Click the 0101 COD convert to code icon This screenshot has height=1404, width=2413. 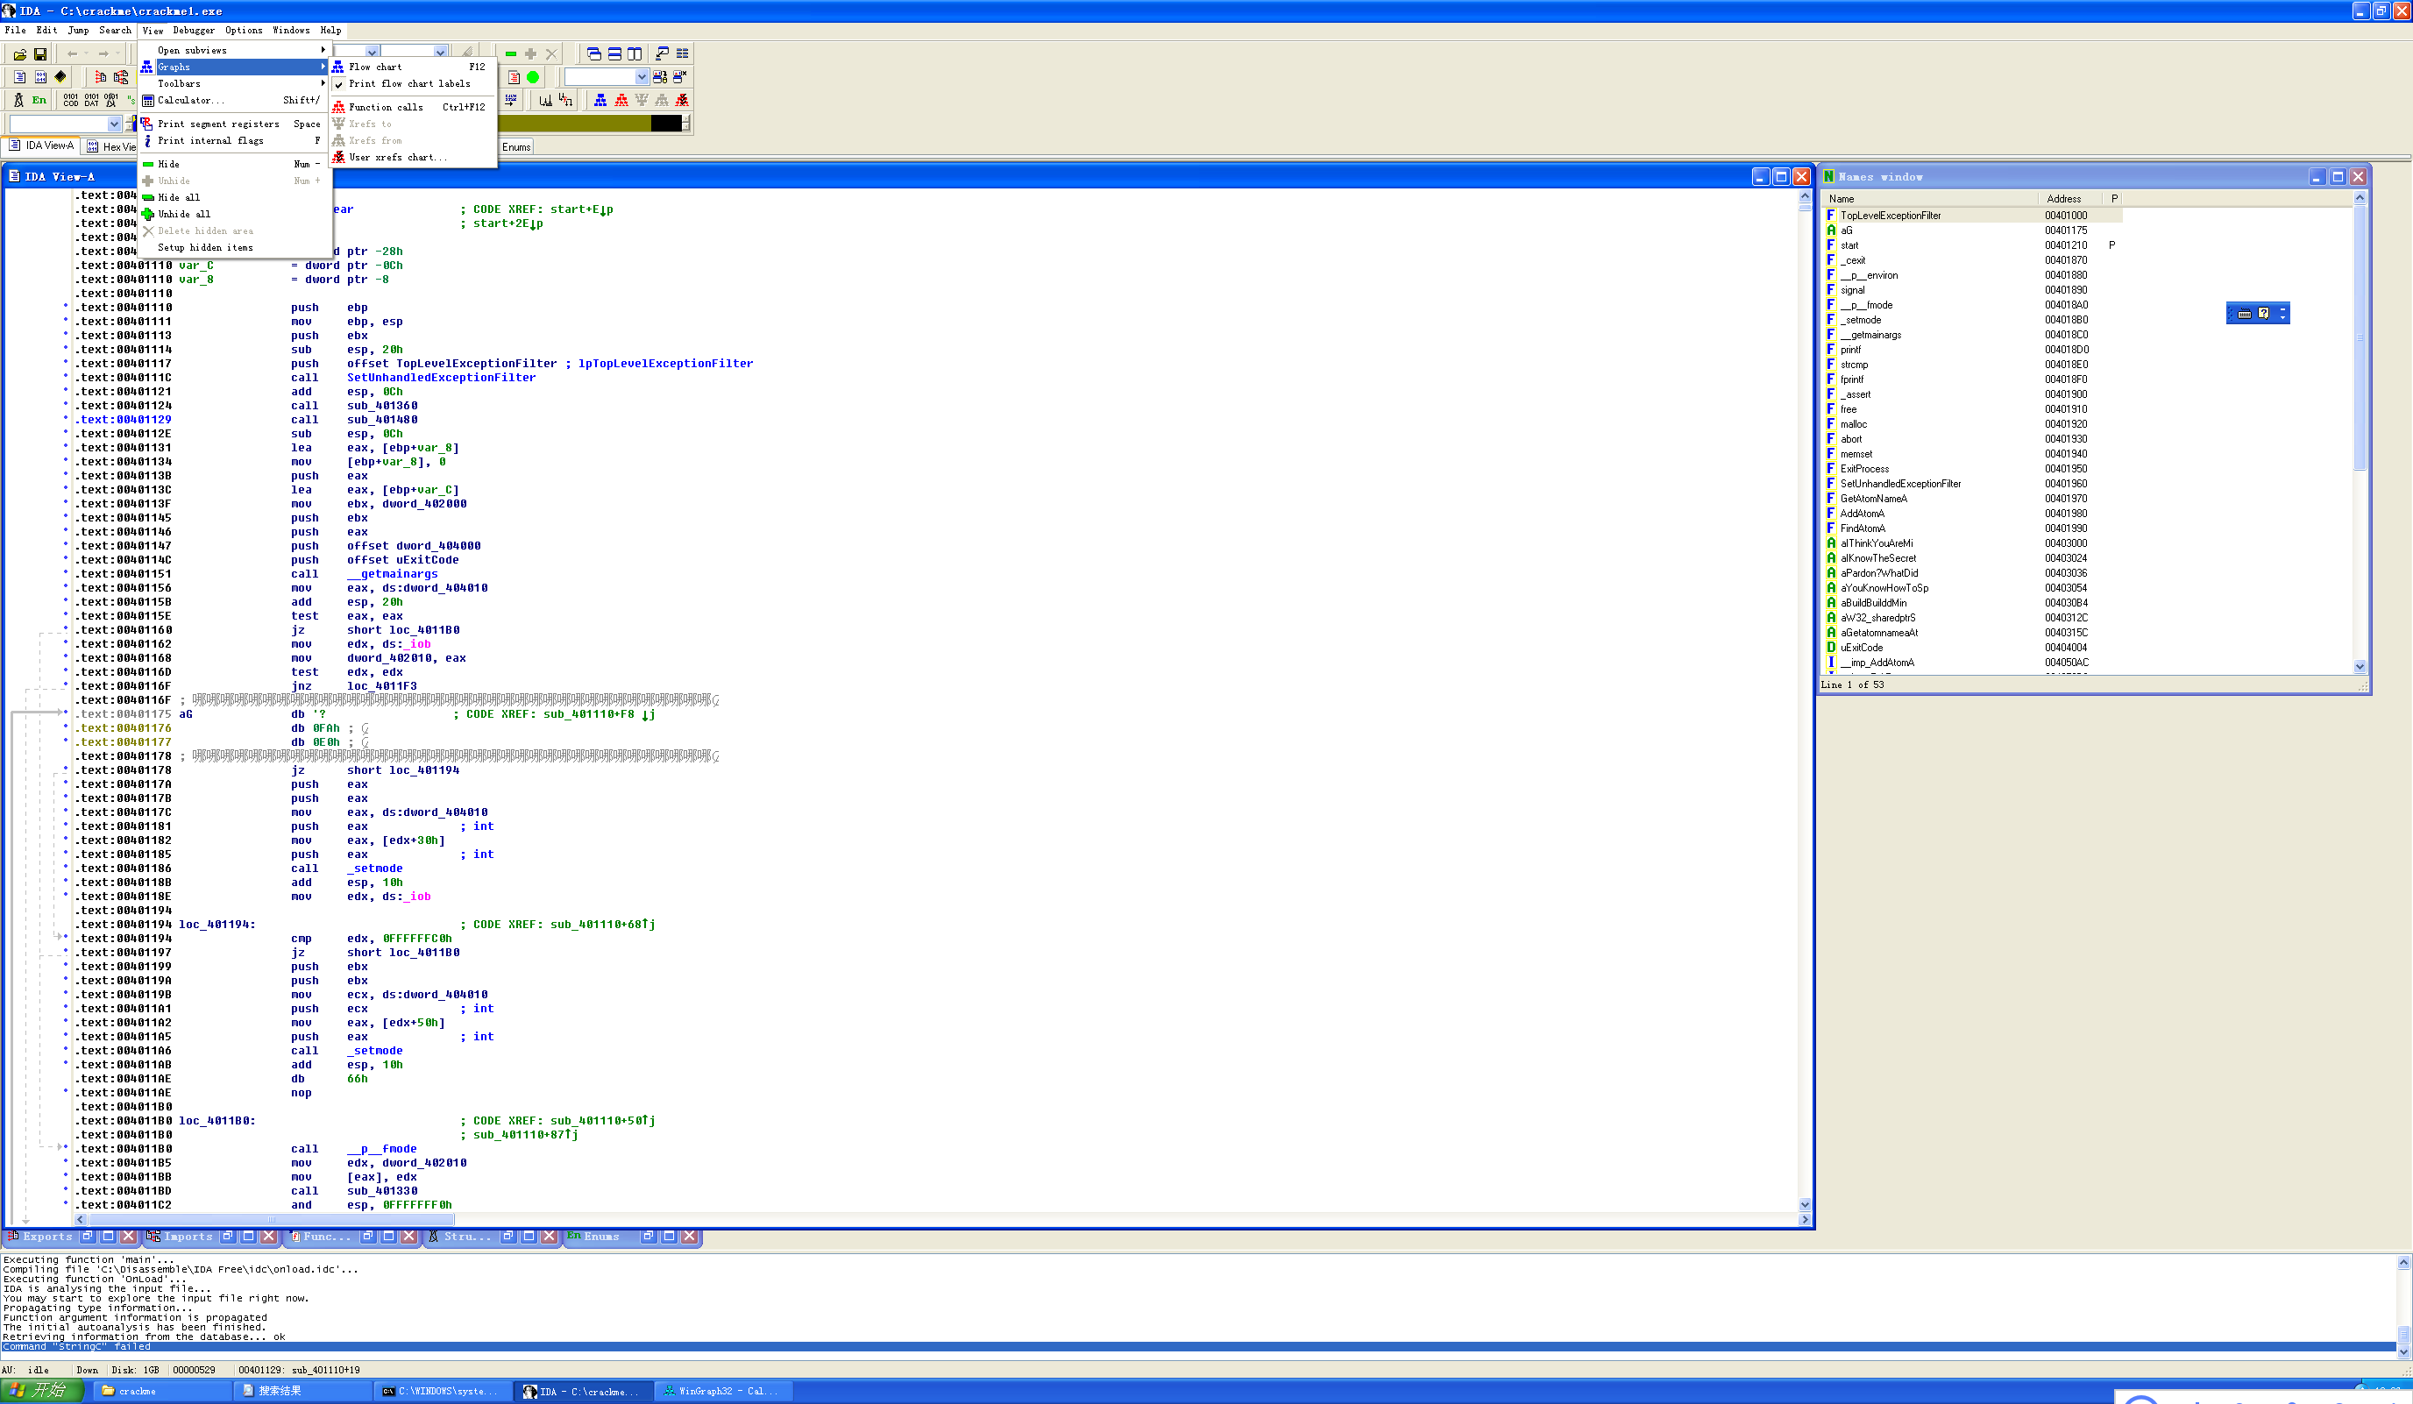[x=71, y=101]
